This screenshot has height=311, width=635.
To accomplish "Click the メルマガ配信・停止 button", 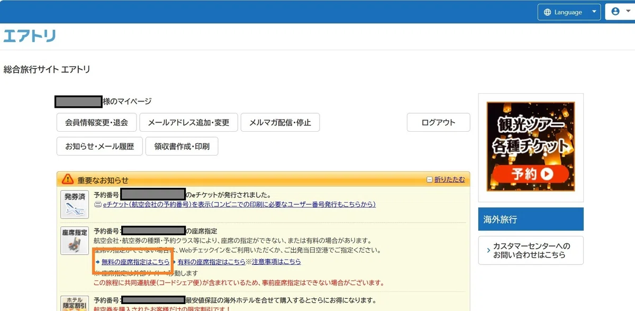I will point(280,122).
